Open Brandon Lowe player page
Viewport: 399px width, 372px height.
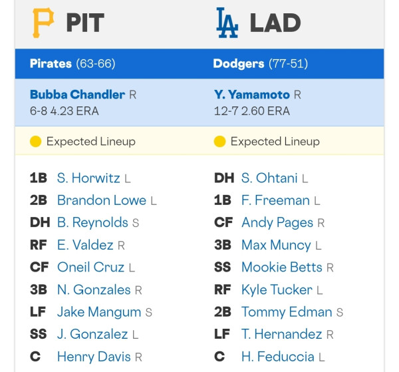click(x=102, y=200)
